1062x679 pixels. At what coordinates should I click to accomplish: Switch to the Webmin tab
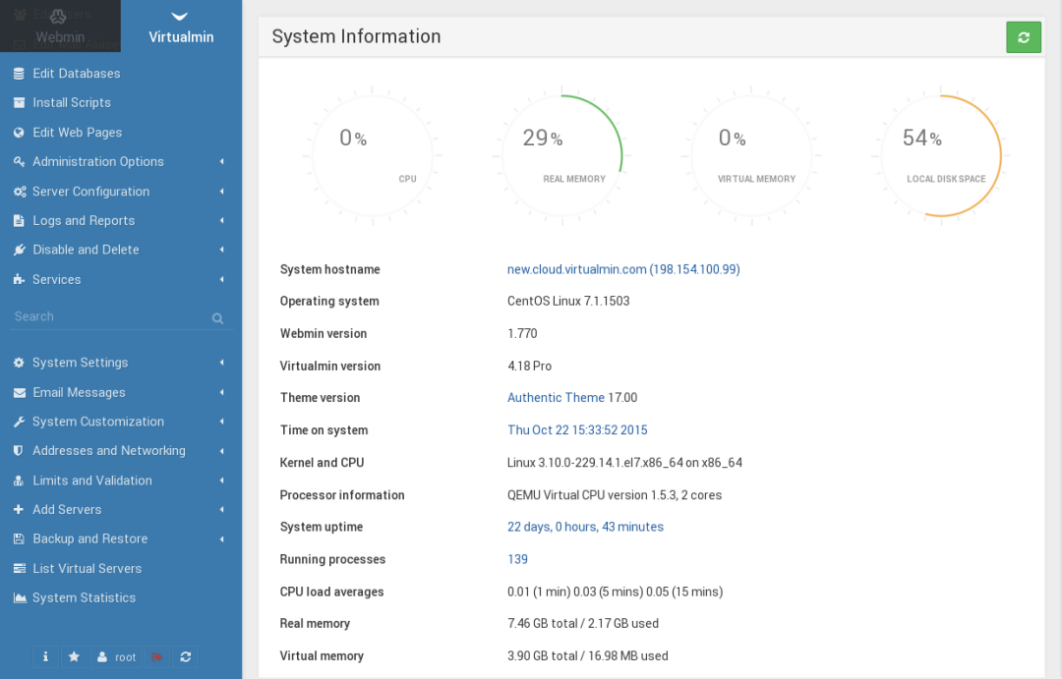click(x=60, y=27)
